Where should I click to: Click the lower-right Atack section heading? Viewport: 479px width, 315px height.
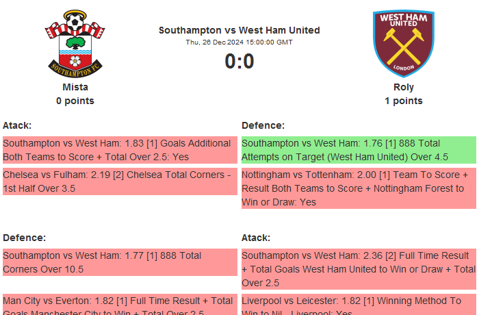click(x=256, y=238)
